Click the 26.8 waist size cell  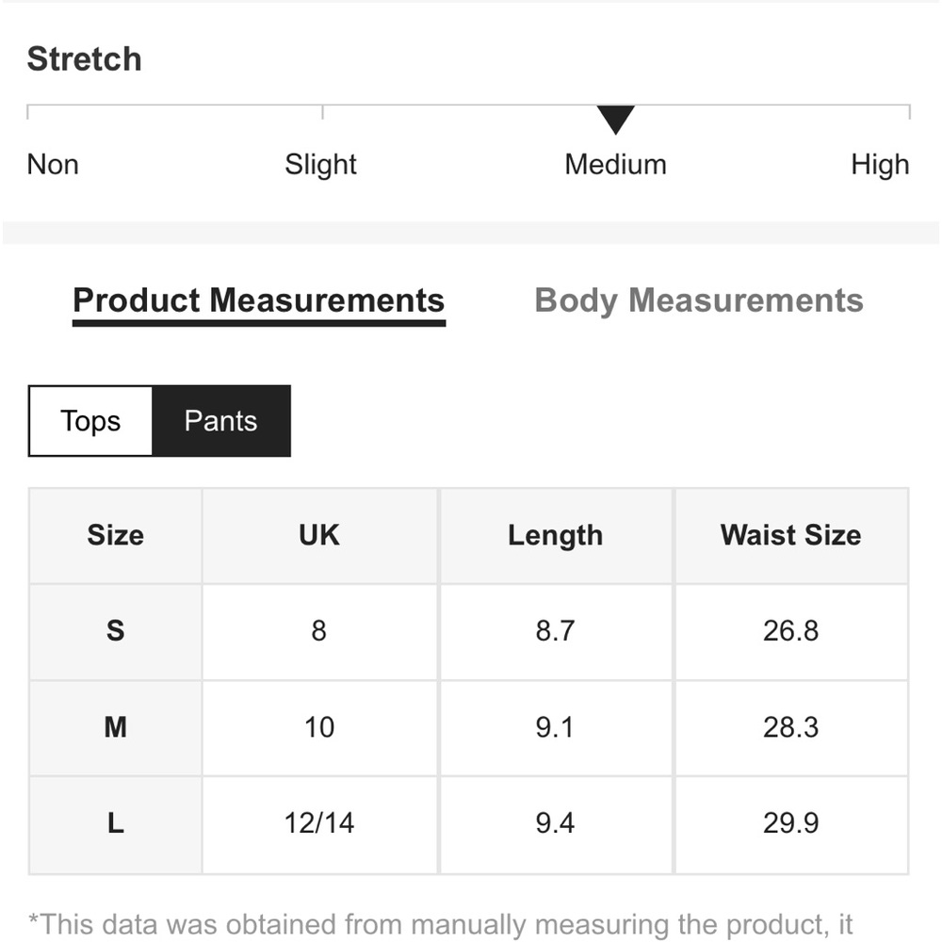[791, 631]
